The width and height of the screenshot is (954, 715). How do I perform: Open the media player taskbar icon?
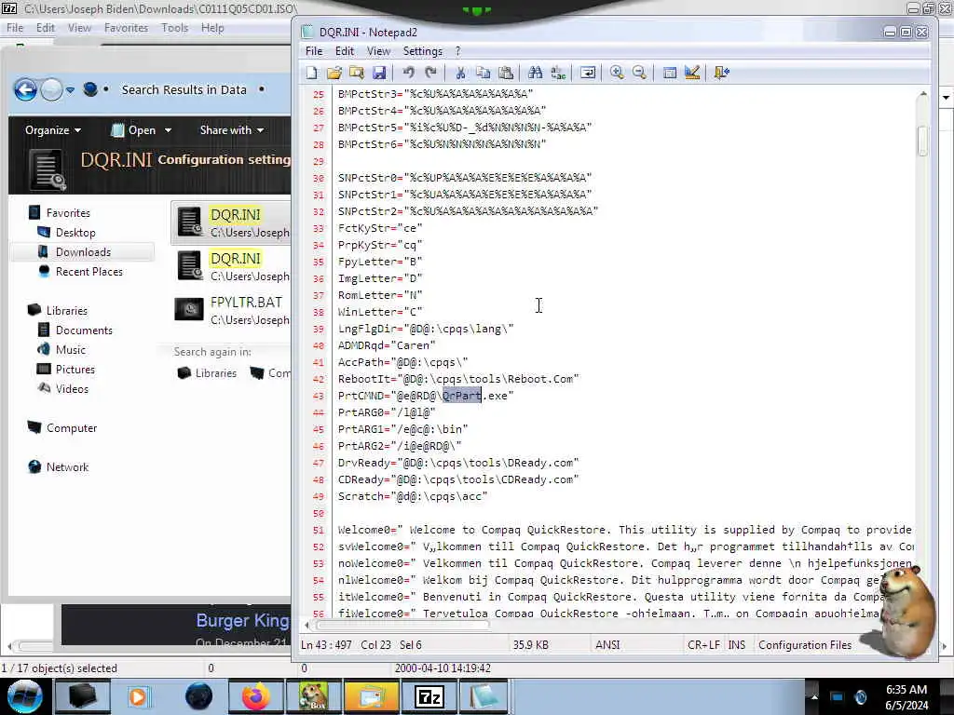click(x=138, y=696)
